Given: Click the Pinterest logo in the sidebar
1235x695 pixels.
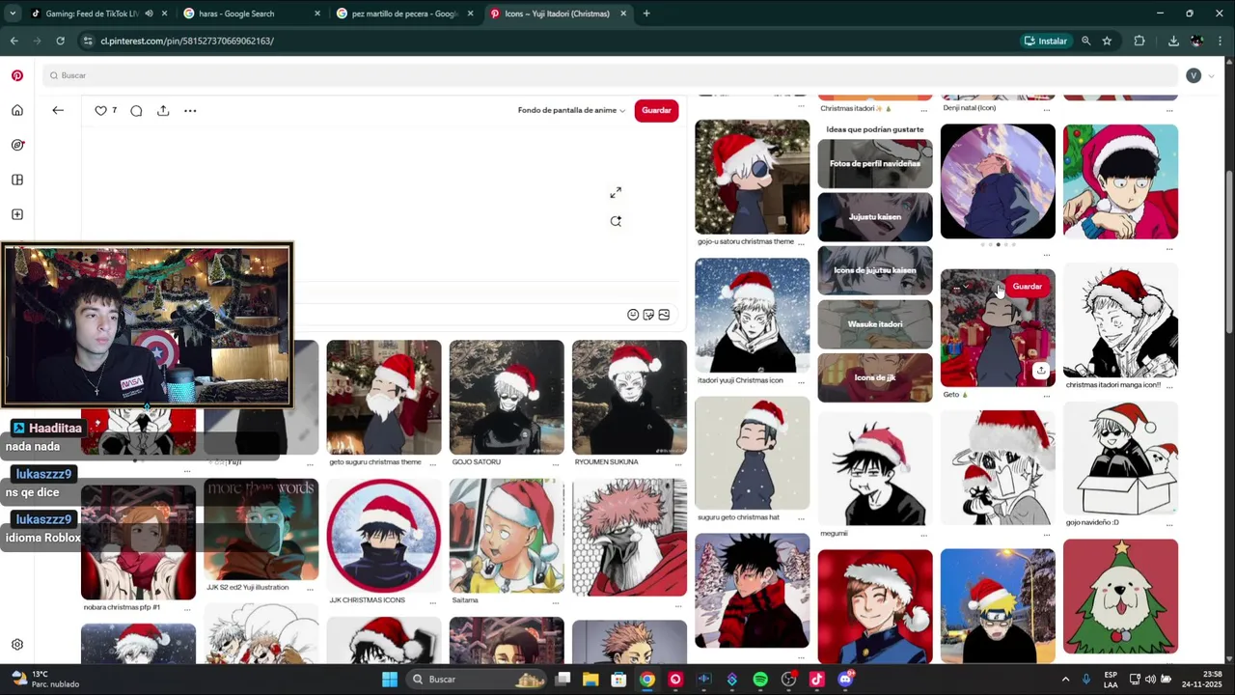Looking at the screenshot, I should (x=17, y=75).
